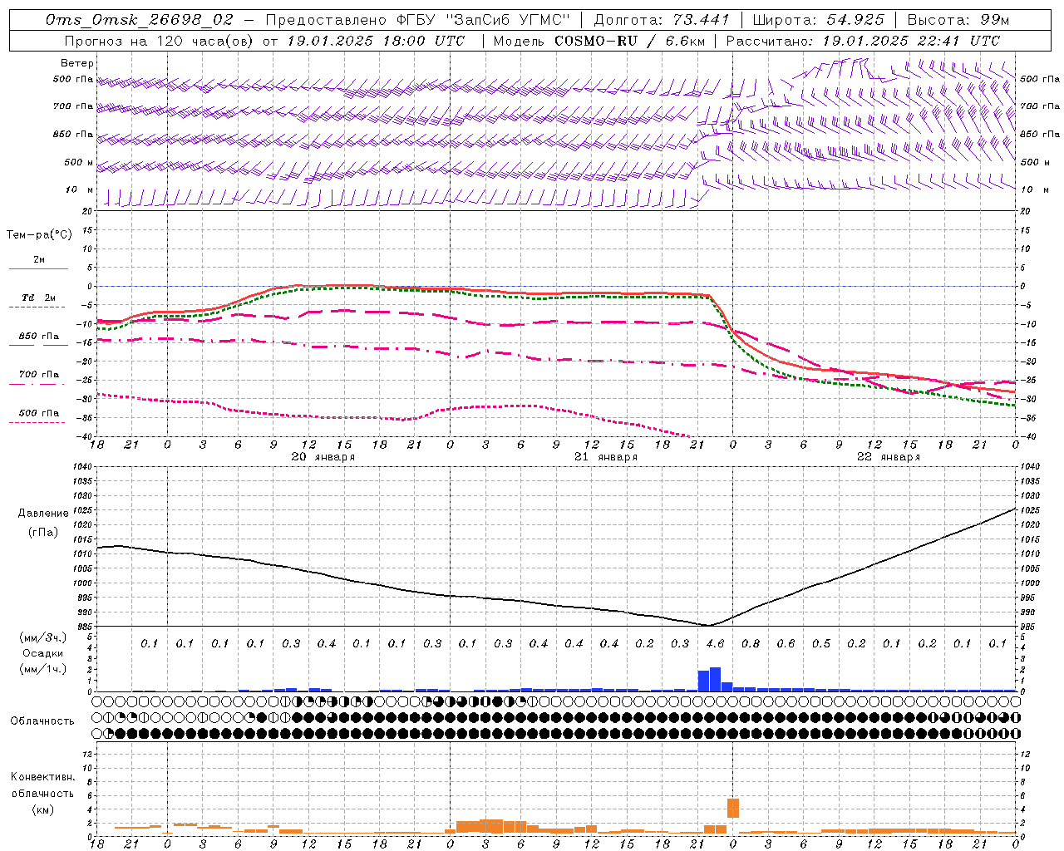Select the Рассчитано: 19.01.2025 22:41 UTC text
This screenshot has width=1064, height=851.
click(863, 41)
